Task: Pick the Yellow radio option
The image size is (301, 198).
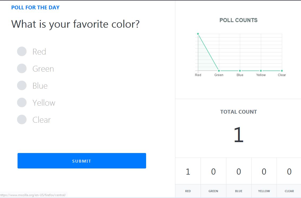Action: (22, 102)
